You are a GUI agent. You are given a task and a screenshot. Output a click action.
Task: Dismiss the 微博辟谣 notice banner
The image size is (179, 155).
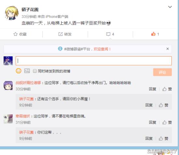[168, 49]
